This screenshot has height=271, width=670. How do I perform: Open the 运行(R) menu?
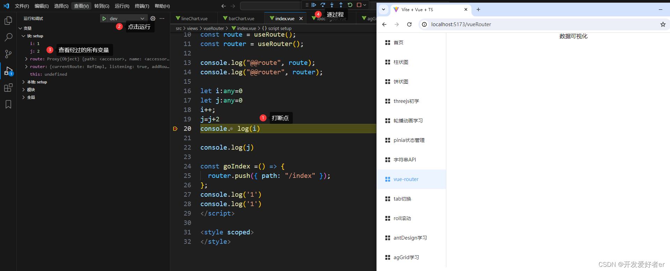click(x=122, y=6)
